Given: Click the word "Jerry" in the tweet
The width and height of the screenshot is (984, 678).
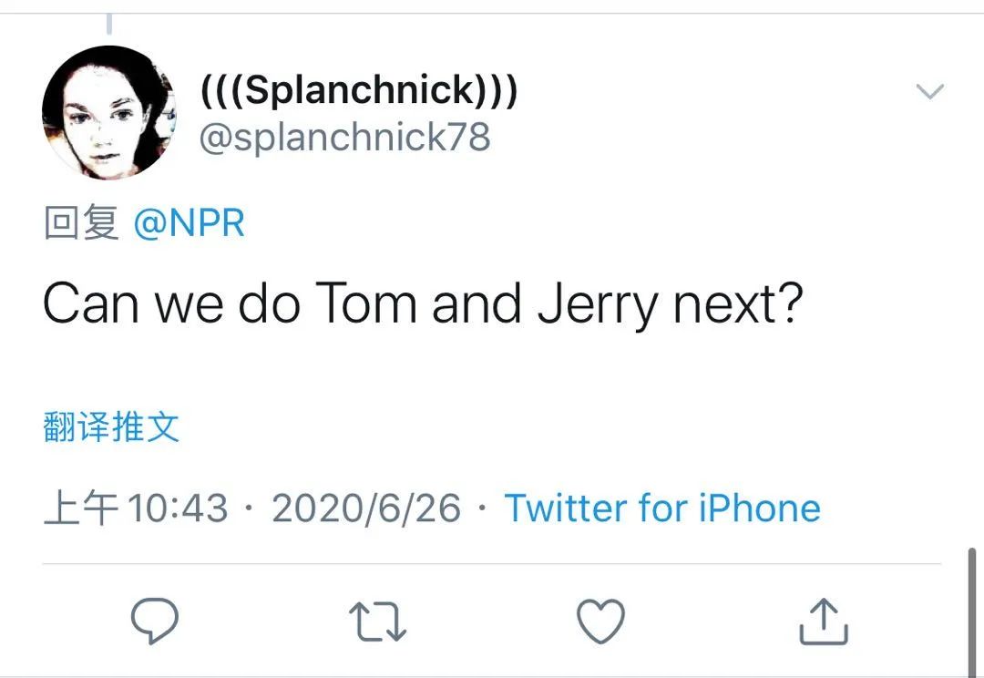Looking at the screenshot, I should 597,304.
